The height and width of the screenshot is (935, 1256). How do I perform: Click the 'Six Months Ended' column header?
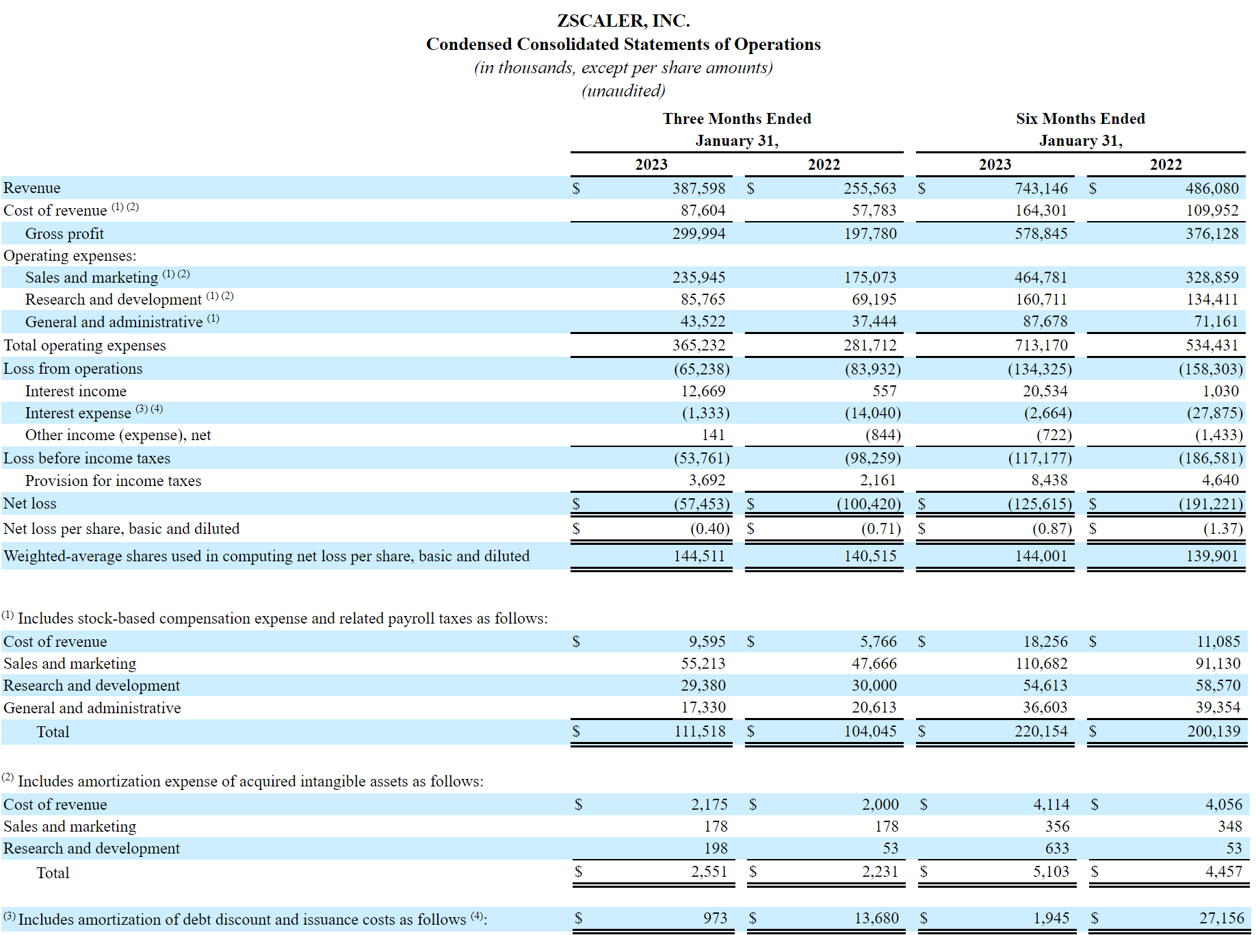(x=1080, y=118)
